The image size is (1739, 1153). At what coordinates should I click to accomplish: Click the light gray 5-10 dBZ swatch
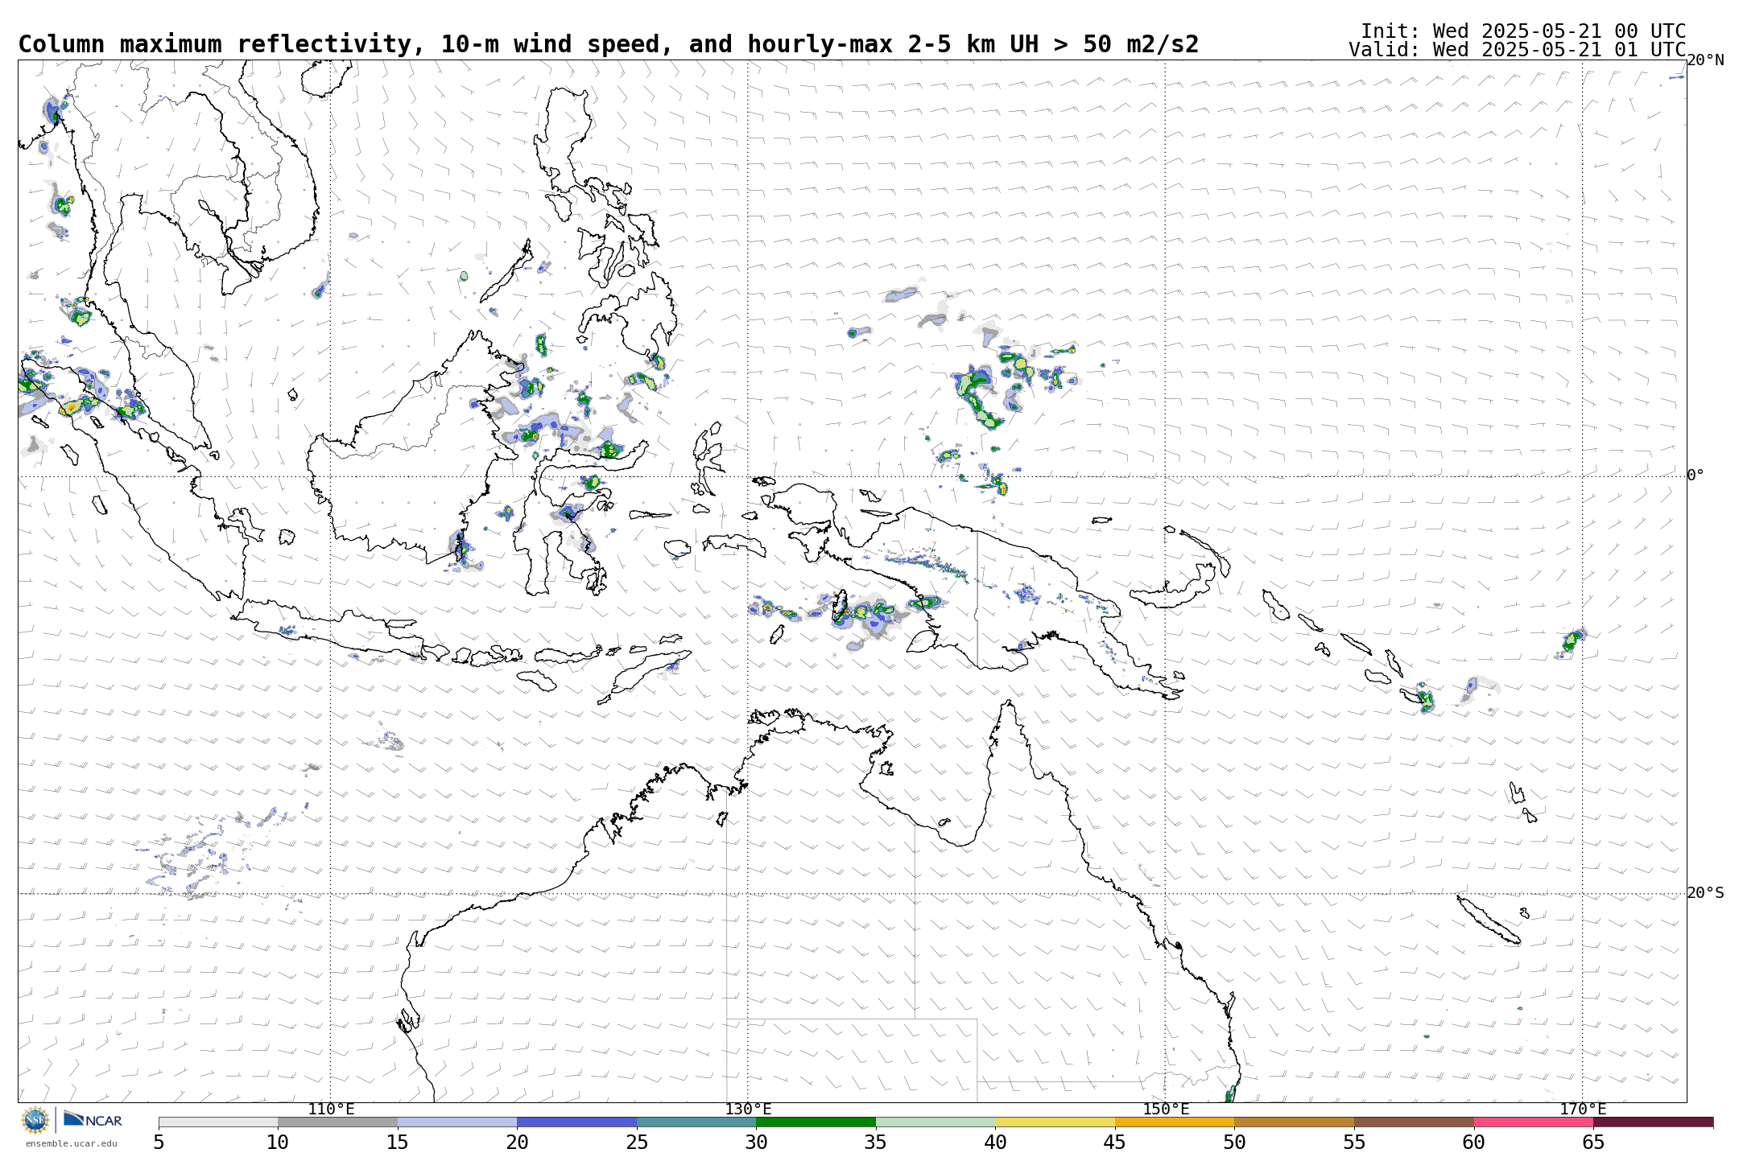click(218, 1122)
